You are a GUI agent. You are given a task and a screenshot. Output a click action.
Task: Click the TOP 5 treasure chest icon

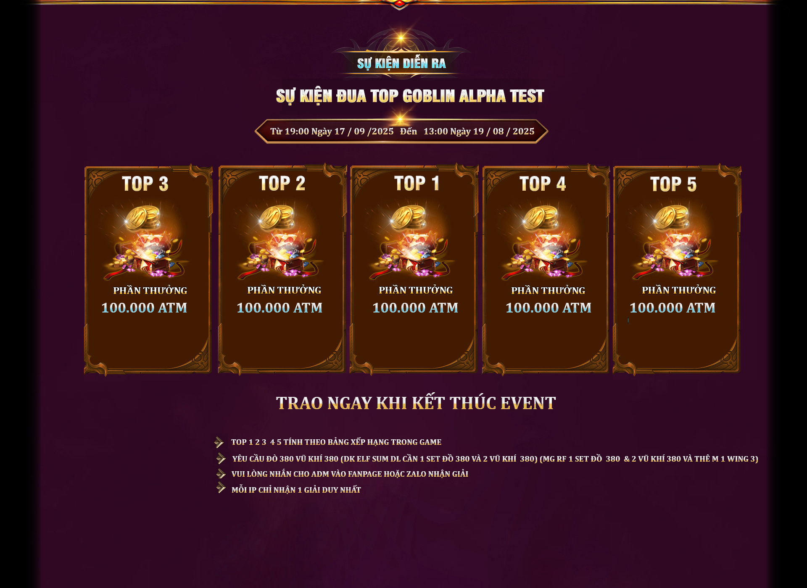pyautogui.click(x=674, y=241)
